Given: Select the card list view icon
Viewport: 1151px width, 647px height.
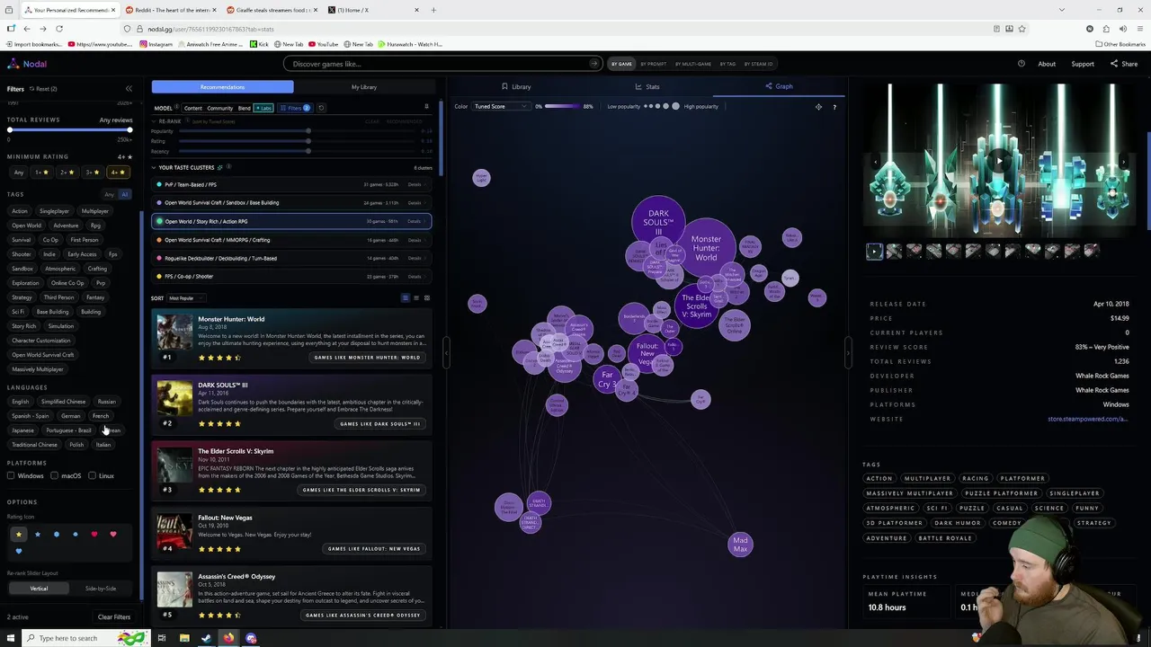Looking at the screenshot, I should [x=405, y=298].
